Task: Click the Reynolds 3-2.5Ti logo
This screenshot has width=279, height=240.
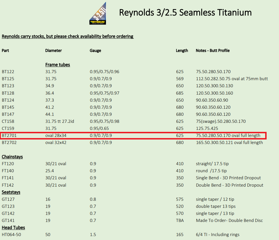Action: pos(98,14)
